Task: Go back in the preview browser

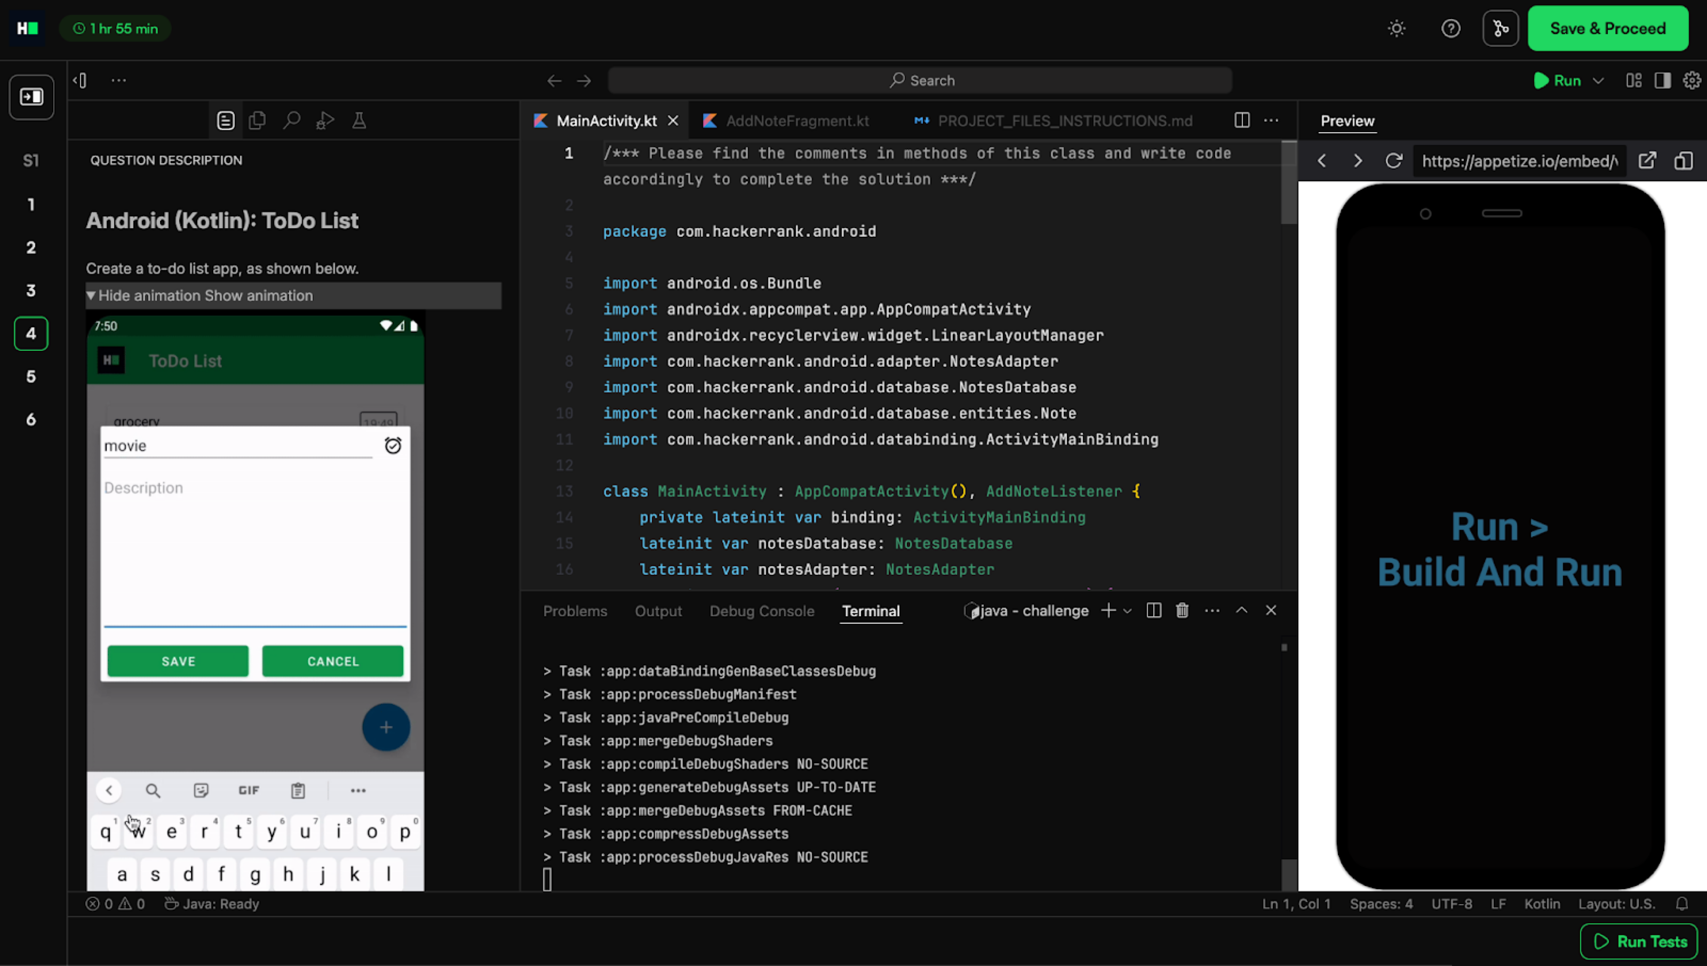Action: click(x=1322, y=160)
